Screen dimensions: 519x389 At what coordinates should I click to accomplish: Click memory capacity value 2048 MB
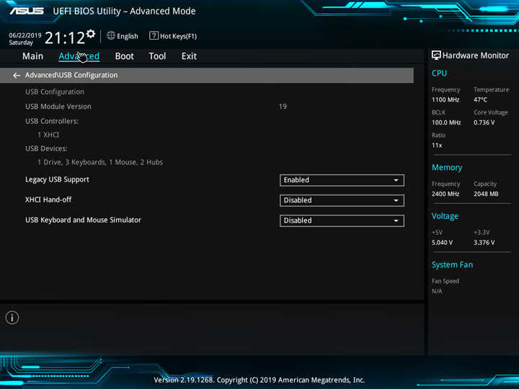pos(486,194)
